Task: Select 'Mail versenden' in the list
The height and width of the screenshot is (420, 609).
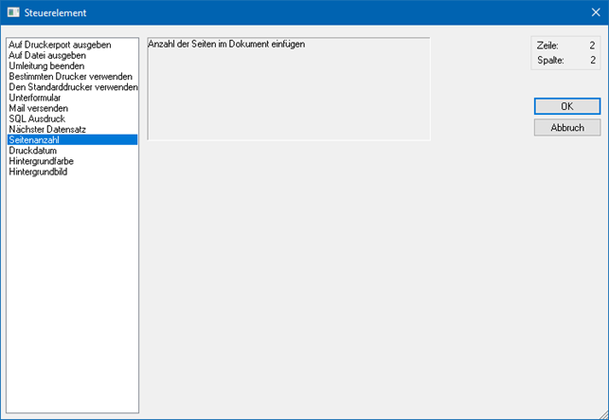Action: click(38, 108)
